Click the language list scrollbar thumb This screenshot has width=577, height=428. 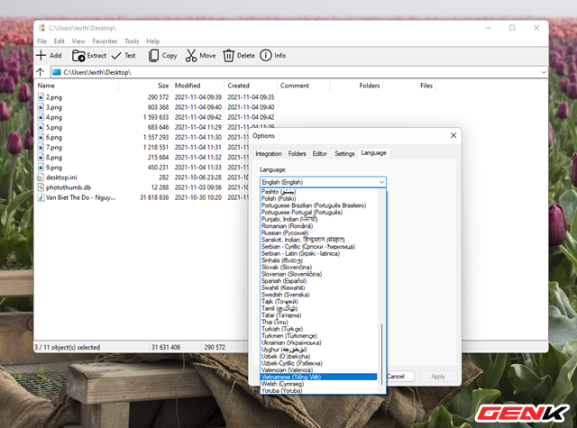381,354
